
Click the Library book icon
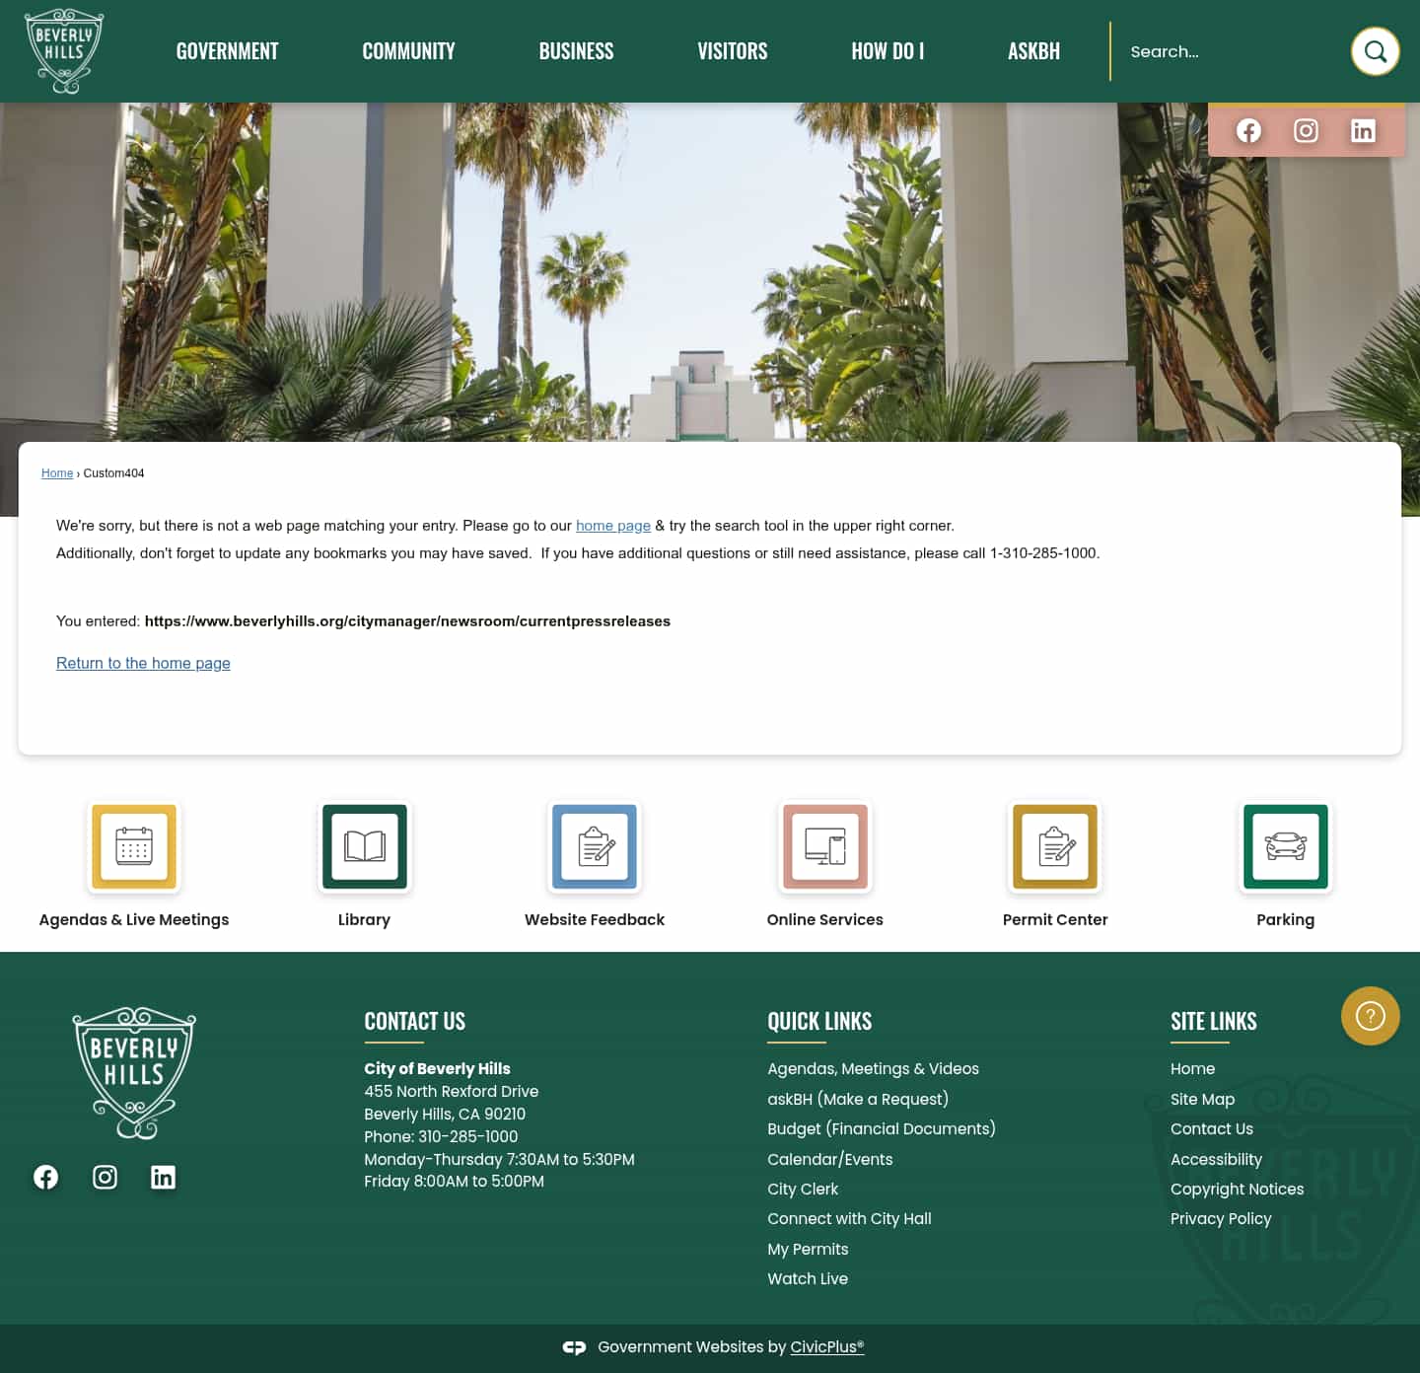364,846
